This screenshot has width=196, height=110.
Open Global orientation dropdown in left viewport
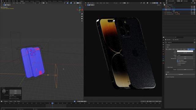(x=35, y=3)
